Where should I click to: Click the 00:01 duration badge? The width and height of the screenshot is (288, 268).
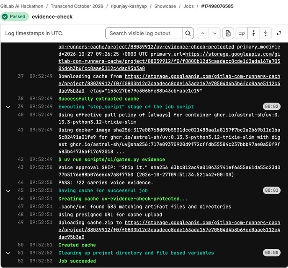point(272,190)
